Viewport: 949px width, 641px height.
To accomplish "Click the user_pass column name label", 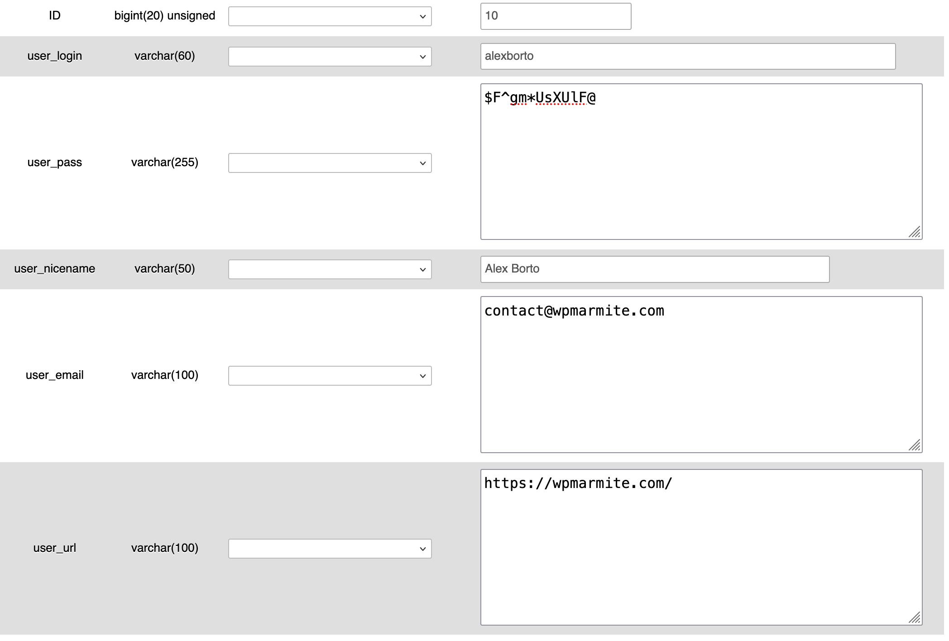I will click(x=55, y=163).
